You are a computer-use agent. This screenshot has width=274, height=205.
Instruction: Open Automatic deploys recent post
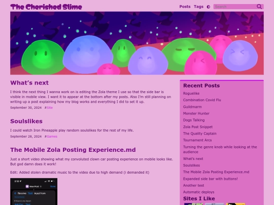tap(199, 192)
